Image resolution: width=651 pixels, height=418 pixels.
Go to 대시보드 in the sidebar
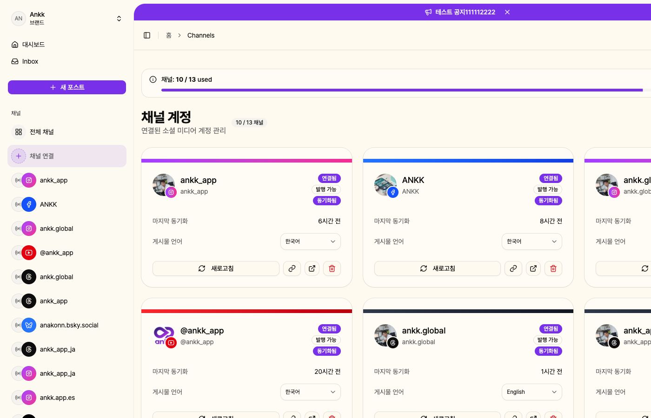coord(67,45)
